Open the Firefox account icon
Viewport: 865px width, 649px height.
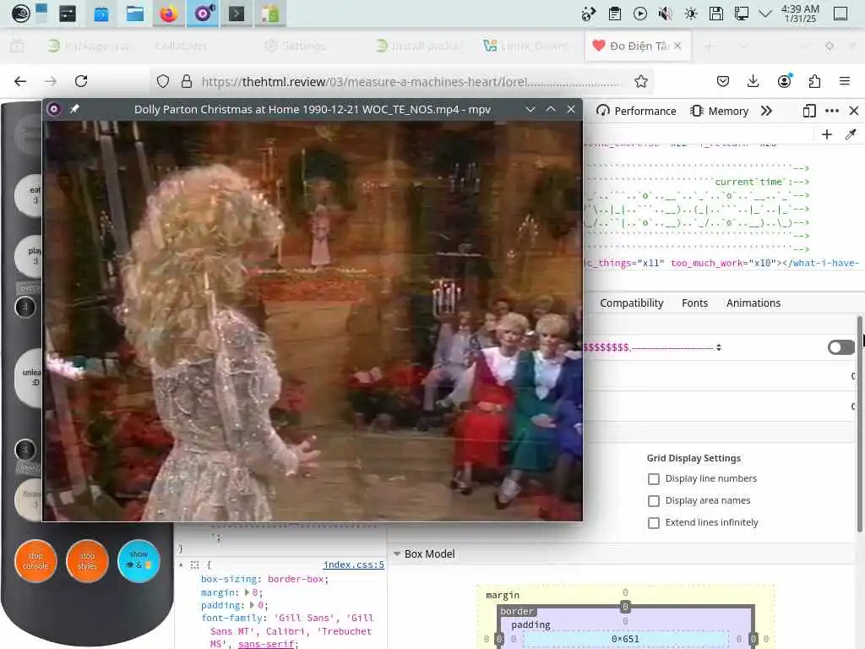pos(784,81)
